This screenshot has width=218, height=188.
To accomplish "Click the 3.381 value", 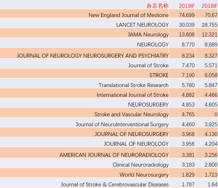I will pyautogui.click(x=188, y=155).
